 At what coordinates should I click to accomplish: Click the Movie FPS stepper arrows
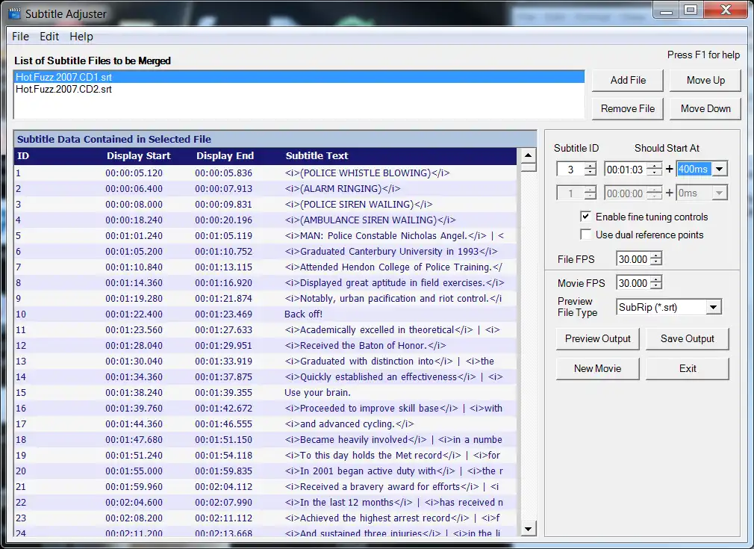[x=656, y=283]
